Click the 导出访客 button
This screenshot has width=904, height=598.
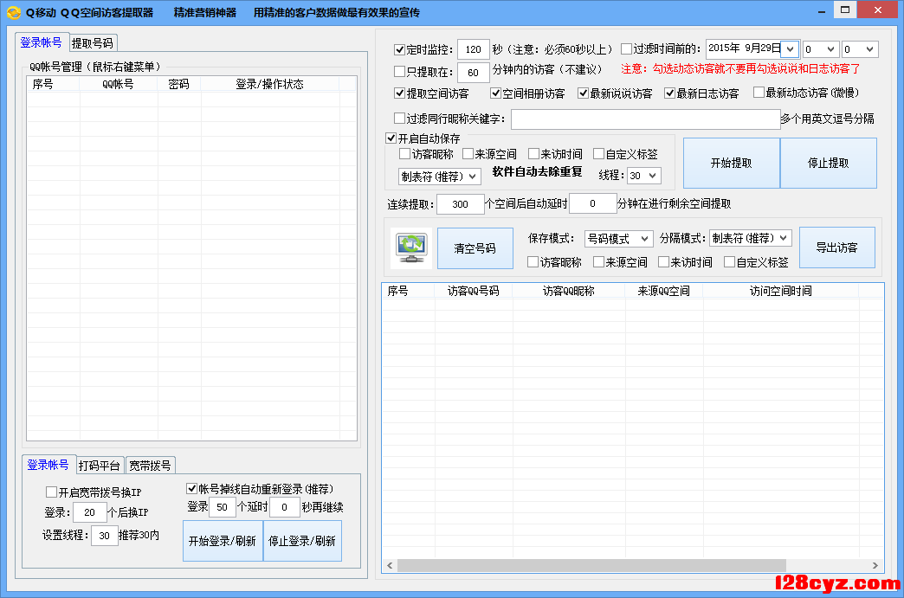(x=836, y=248)
